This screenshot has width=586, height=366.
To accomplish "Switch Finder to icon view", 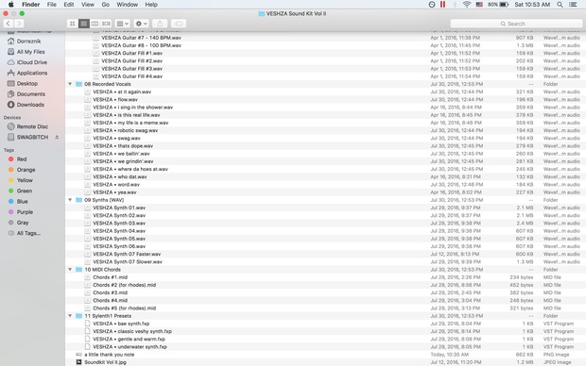I will point(73,24).
